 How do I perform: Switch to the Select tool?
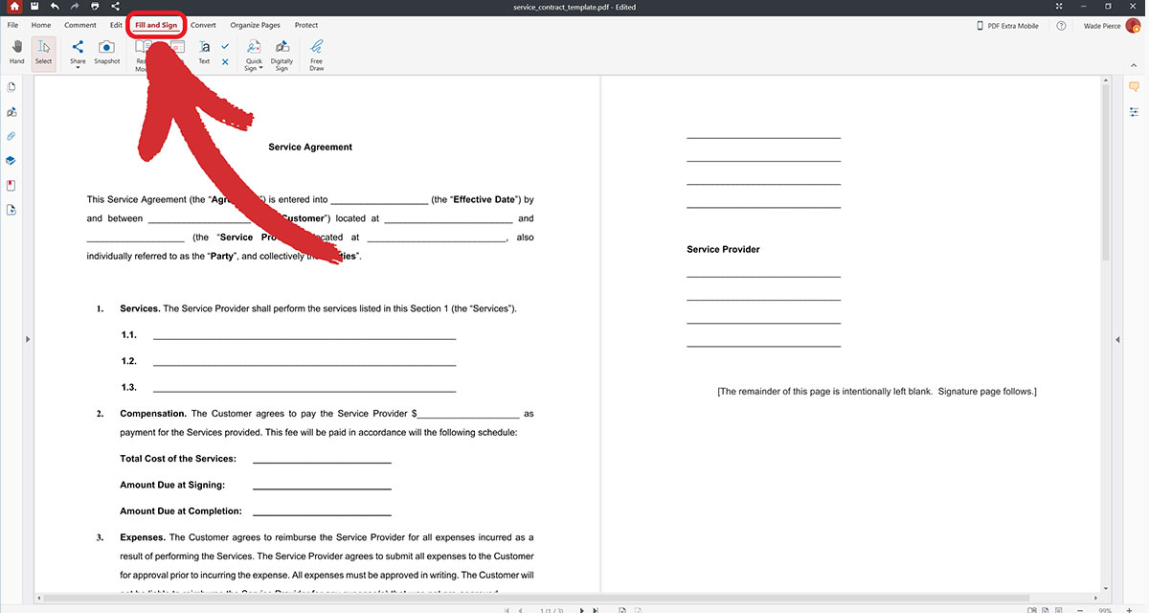coord(43,53)
